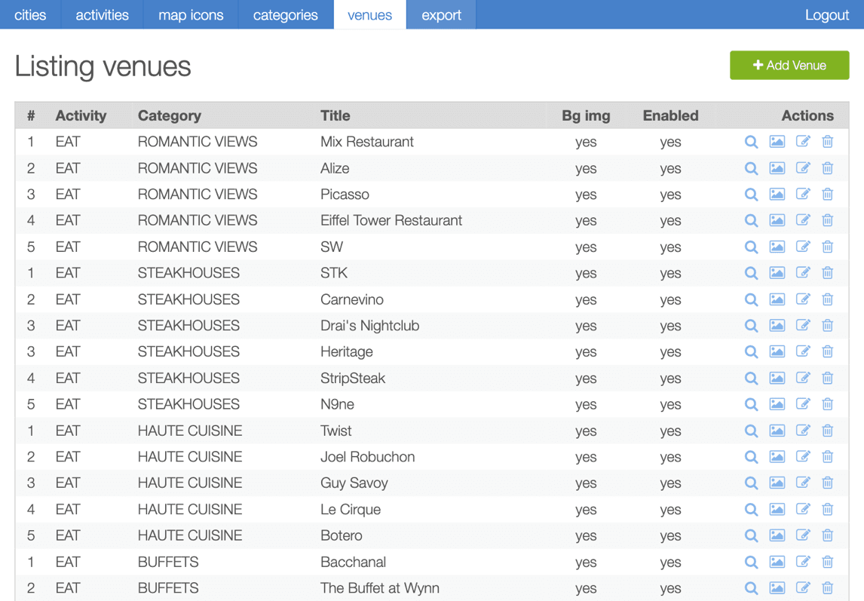This screenshot has width=864, height=601.
Task: Open images for StripSteak
Action: click(777, 379)
